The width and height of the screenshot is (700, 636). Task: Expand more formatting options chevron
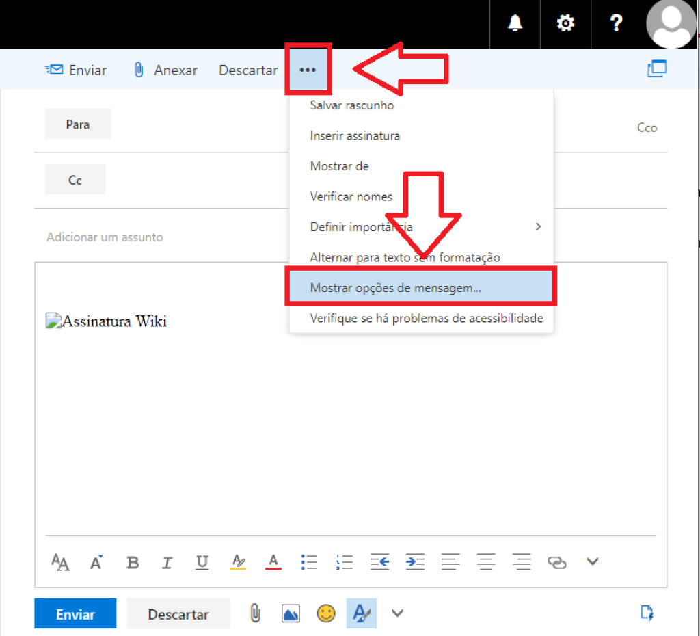point(593,561)
